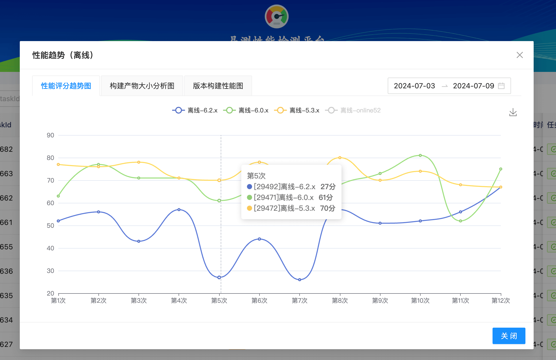Toggle the 离线-6.0.x legend series
Image resolution: width=556 pixels, height=360 pixels.
tap(246, 110)
